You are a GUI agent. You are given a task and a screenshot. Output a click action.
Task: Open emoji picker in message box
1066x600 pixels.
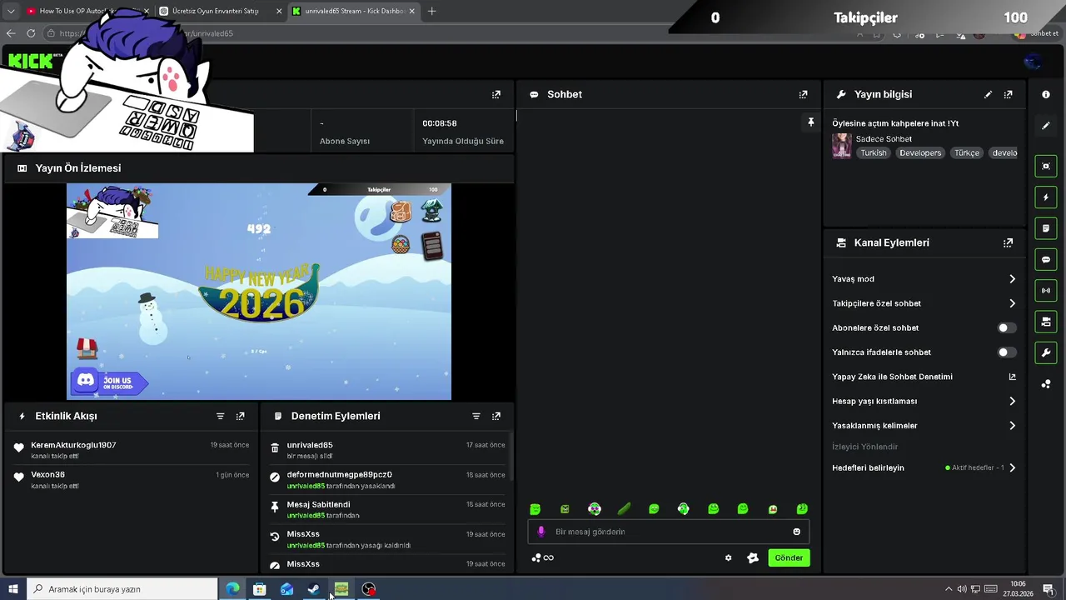[x=796, y=532]
